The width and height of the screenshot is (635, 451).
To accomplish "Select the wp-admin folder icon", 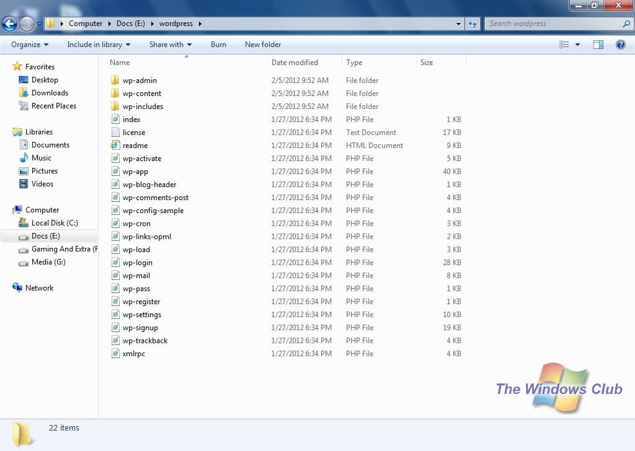I will point(115,80).
